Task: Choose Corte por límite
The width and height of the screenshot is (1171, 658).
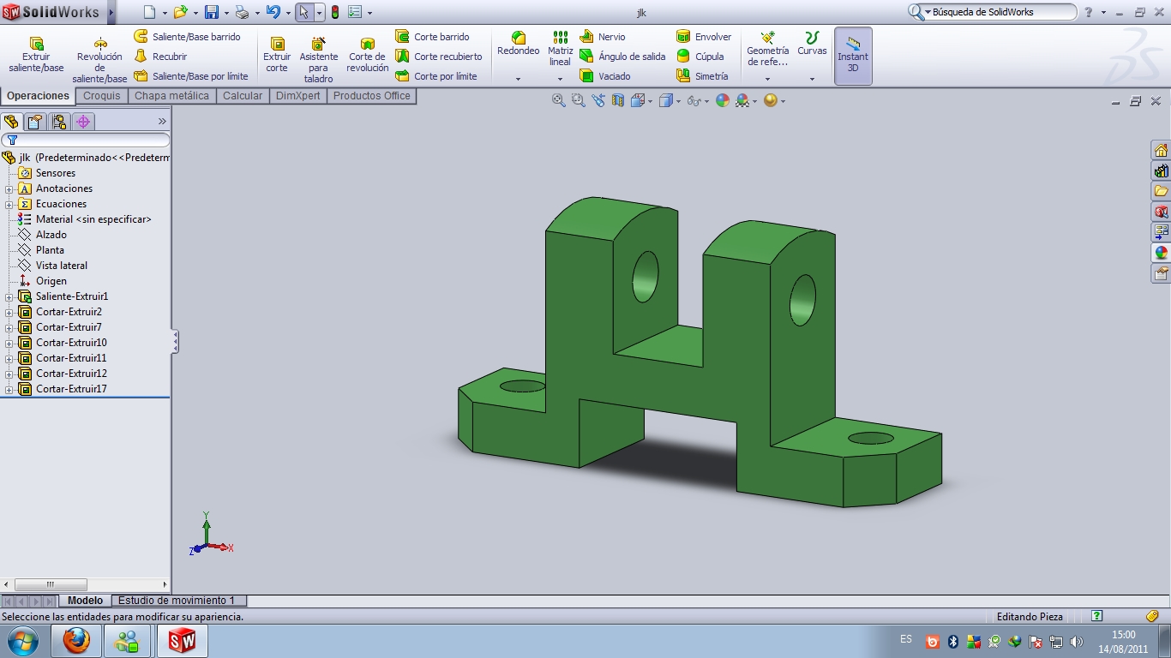Action: click(436, 76)
